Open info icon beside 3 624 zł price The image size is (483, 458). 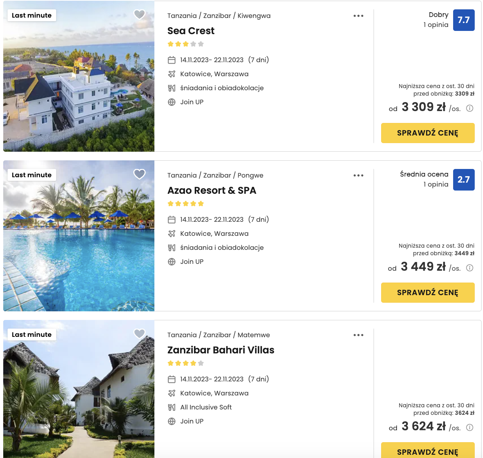click(x=470, y=427)
